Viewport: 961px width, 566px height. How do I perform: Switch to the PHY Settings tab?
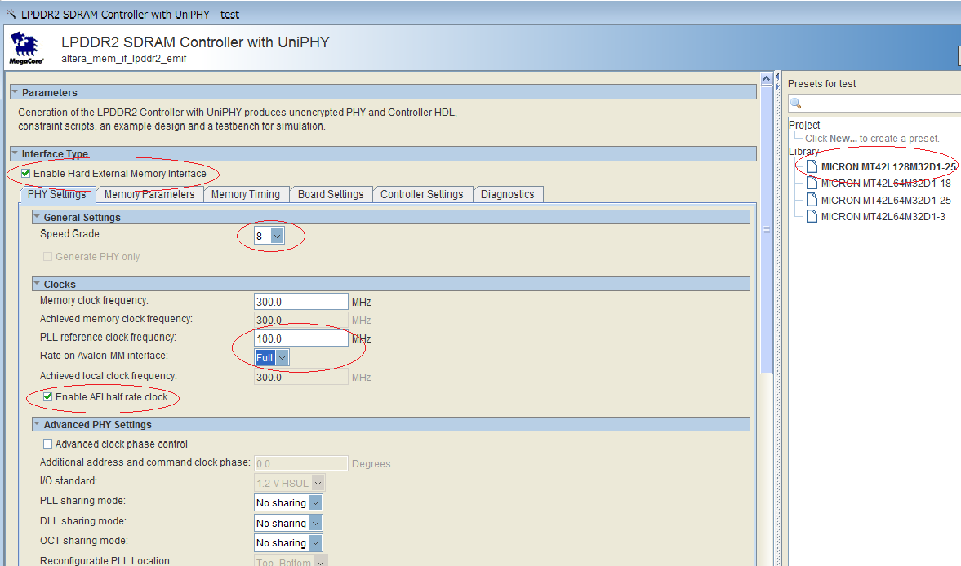click(x=57, y=194)
